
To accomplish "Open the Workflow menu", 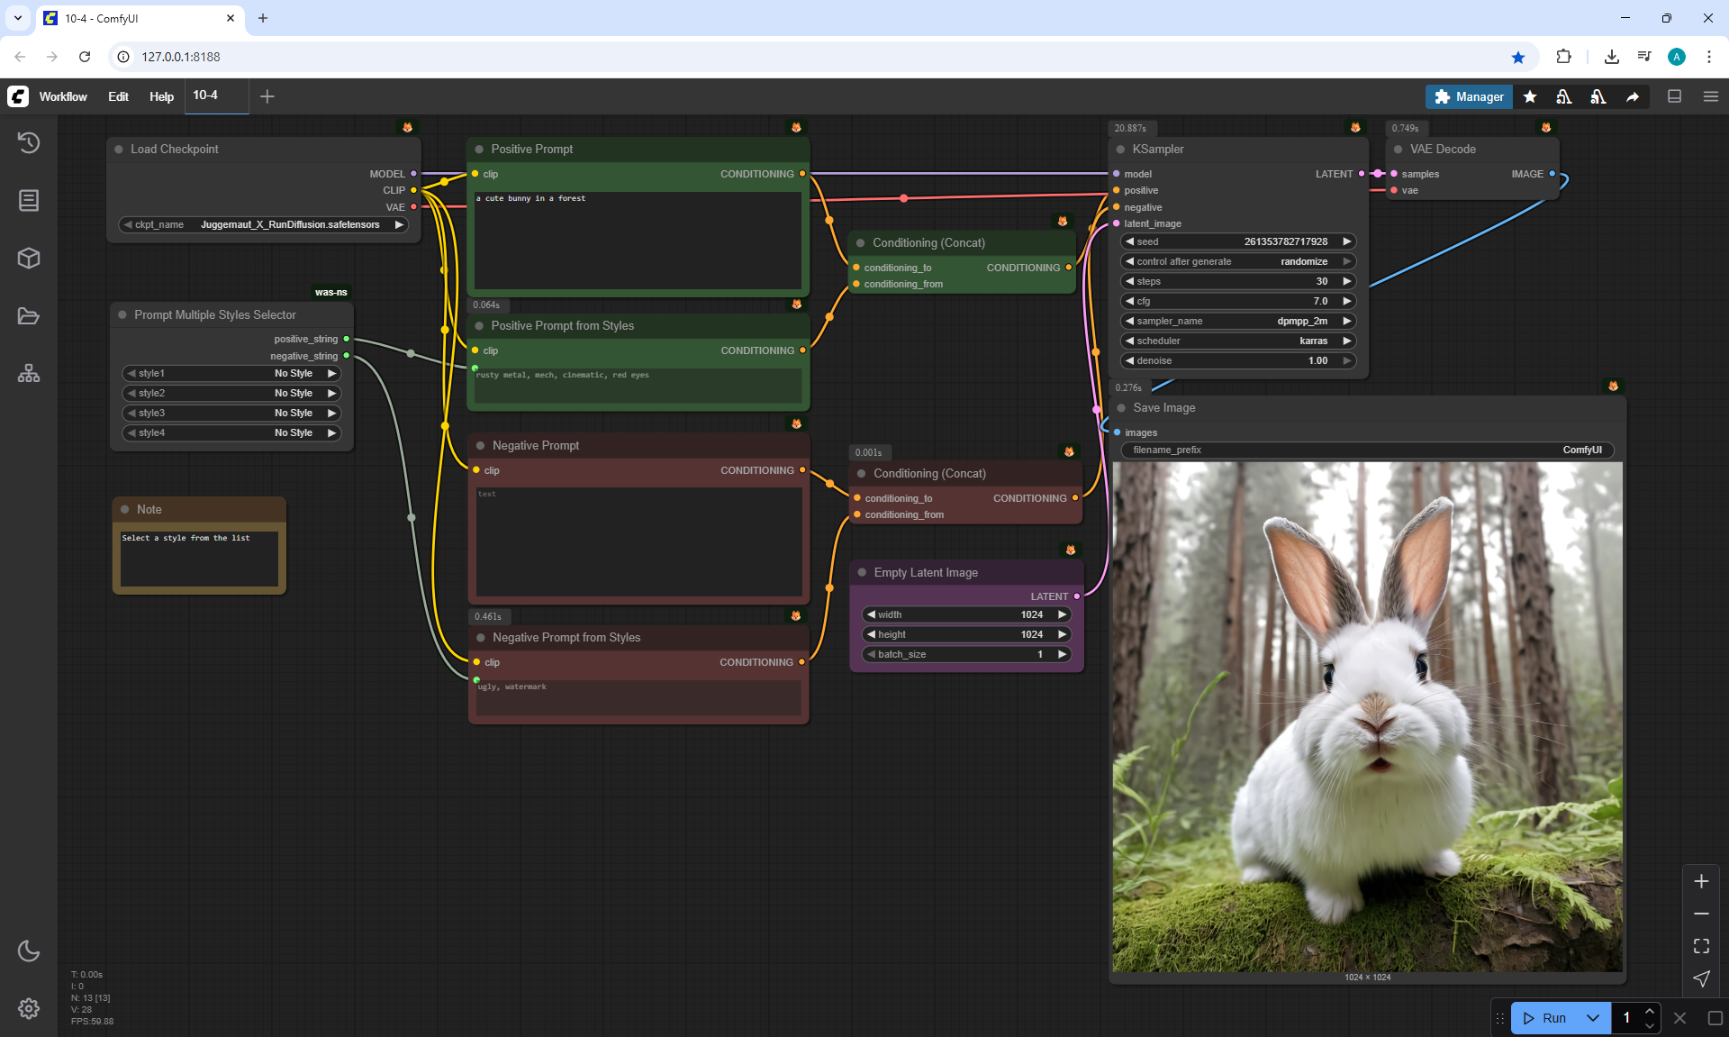I will pyautogui.click(x=63, y=96).
